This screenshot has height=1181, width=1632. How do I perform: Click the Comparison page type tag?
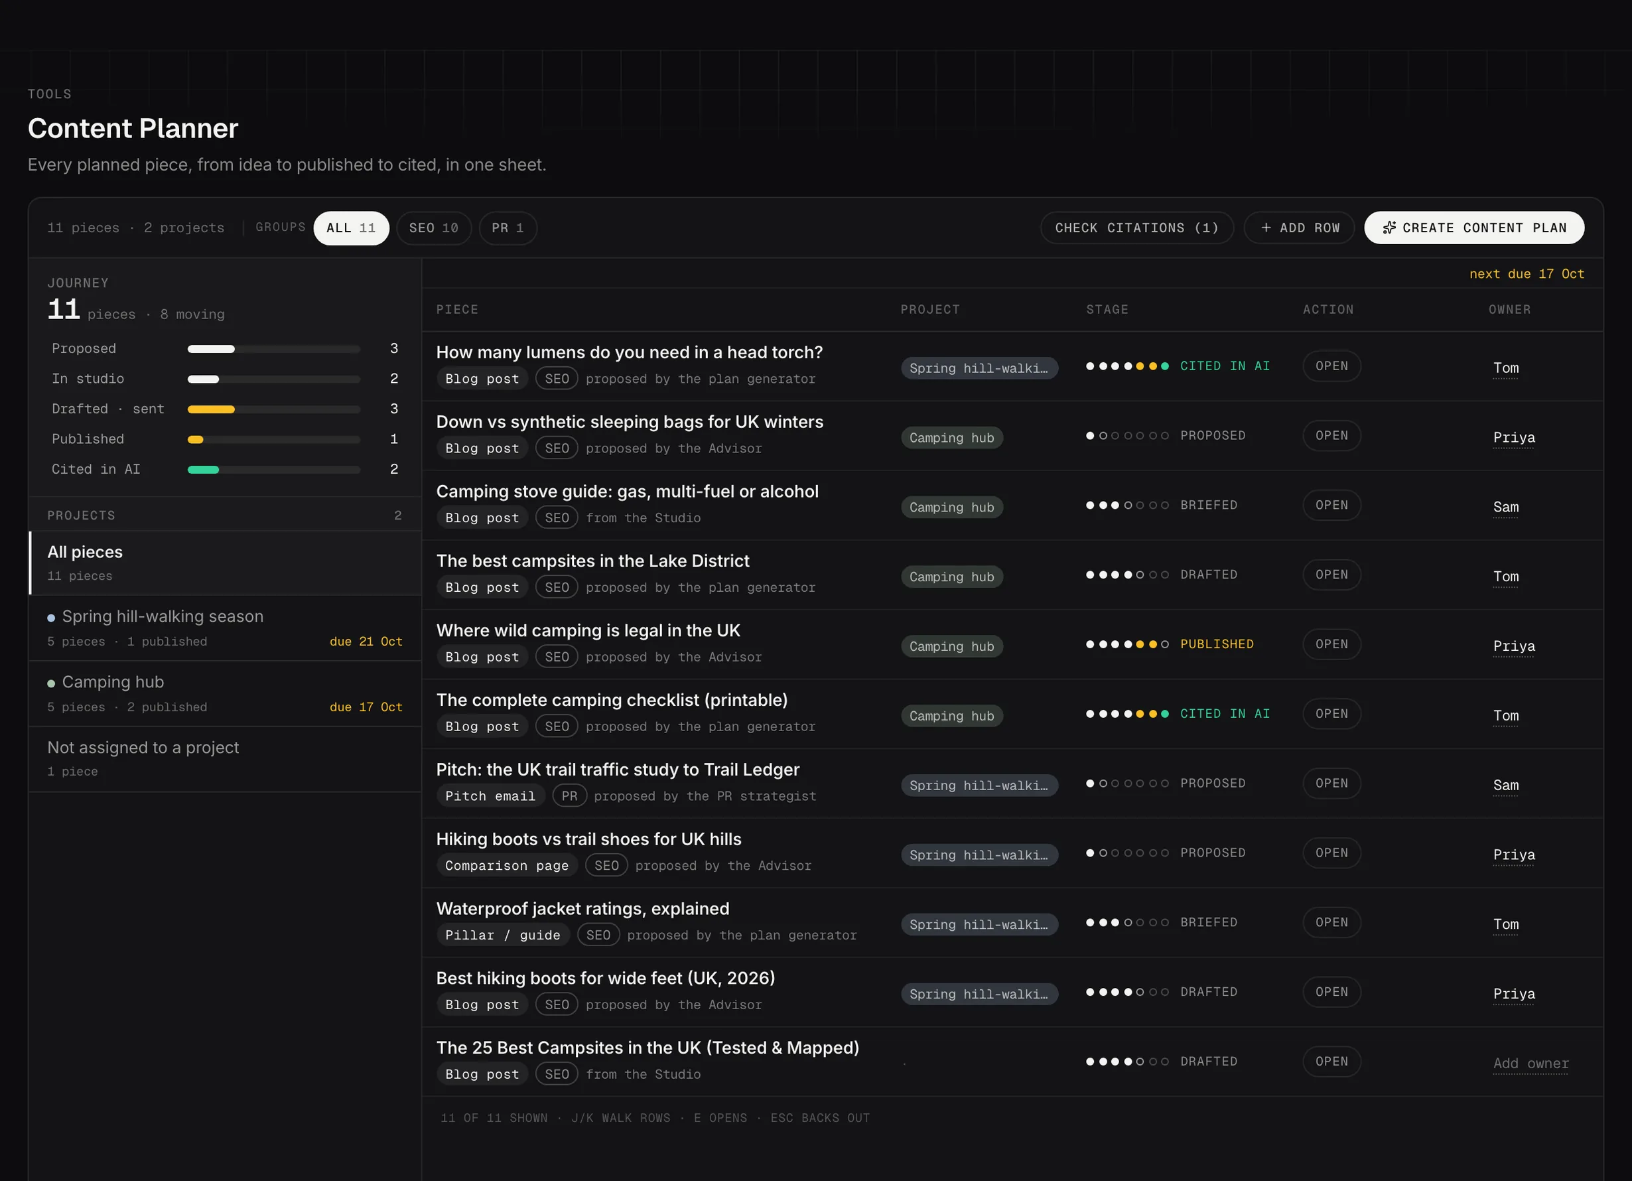tap(507, 866)
